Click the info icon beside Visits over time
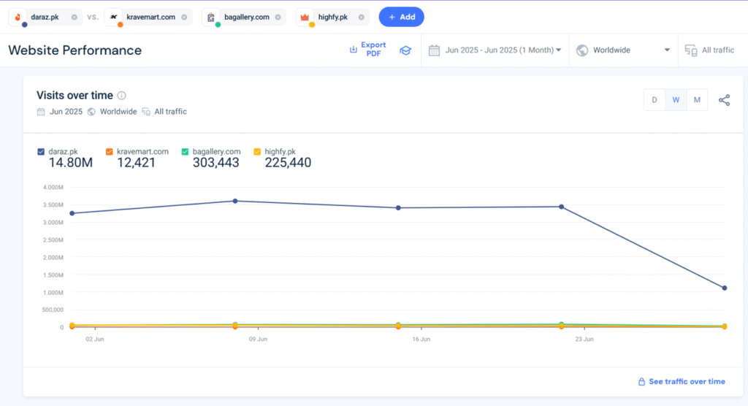The image size is (748, 406). (122, 96)
